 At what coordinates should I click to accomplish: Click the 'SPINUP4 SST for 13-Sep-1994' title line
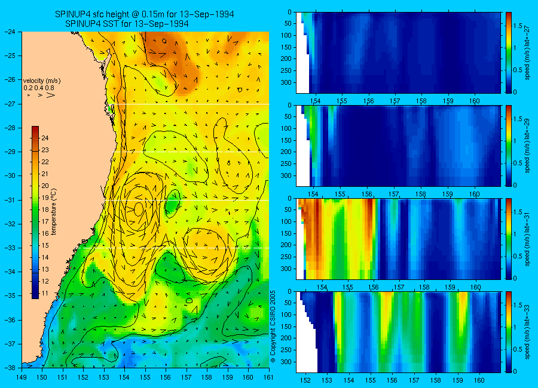pyautogui.click(x=127, y=24)
